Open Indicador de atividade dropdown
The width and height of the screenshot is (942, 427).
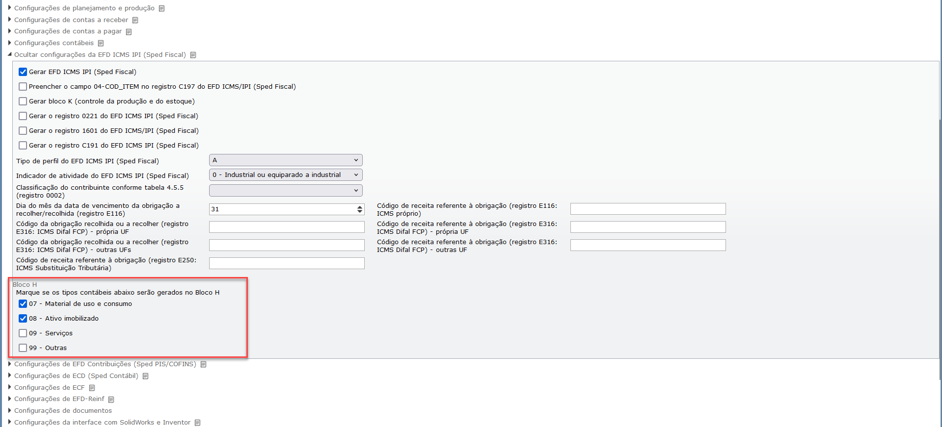(x=286, y=175)
